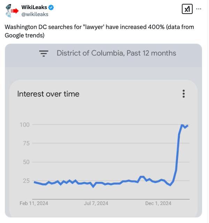Click the 50 value on the y-axis
Viewport: 209px width, 223px height.
click(25, 162)
